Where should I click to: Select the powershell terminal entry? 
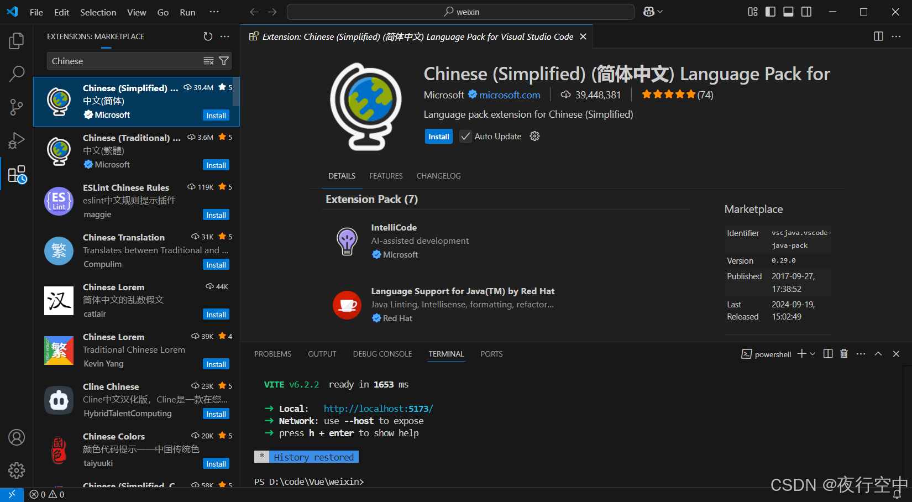[766, 354]
